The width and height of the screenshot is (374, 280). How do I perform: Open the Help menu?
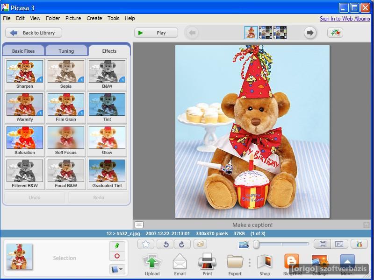(130, 18)
